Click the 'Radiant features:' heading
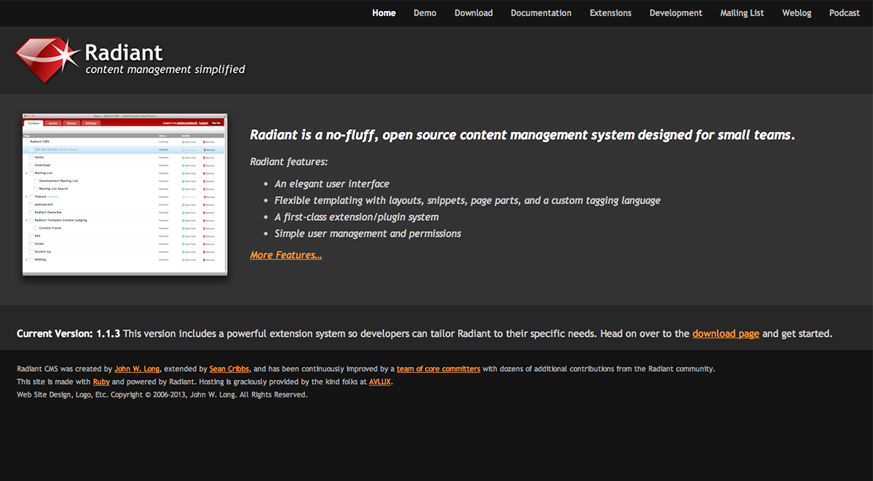Image resolution: width=873 pixels, height=481 pixels. pyautogui.click(x=288, y=162)
